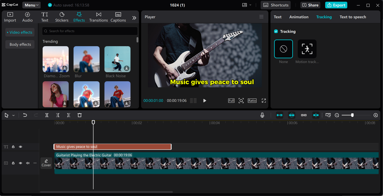Lock the text track
This screenshot has height=196, width=383.
pyautogui.click(x=13, y=147)
